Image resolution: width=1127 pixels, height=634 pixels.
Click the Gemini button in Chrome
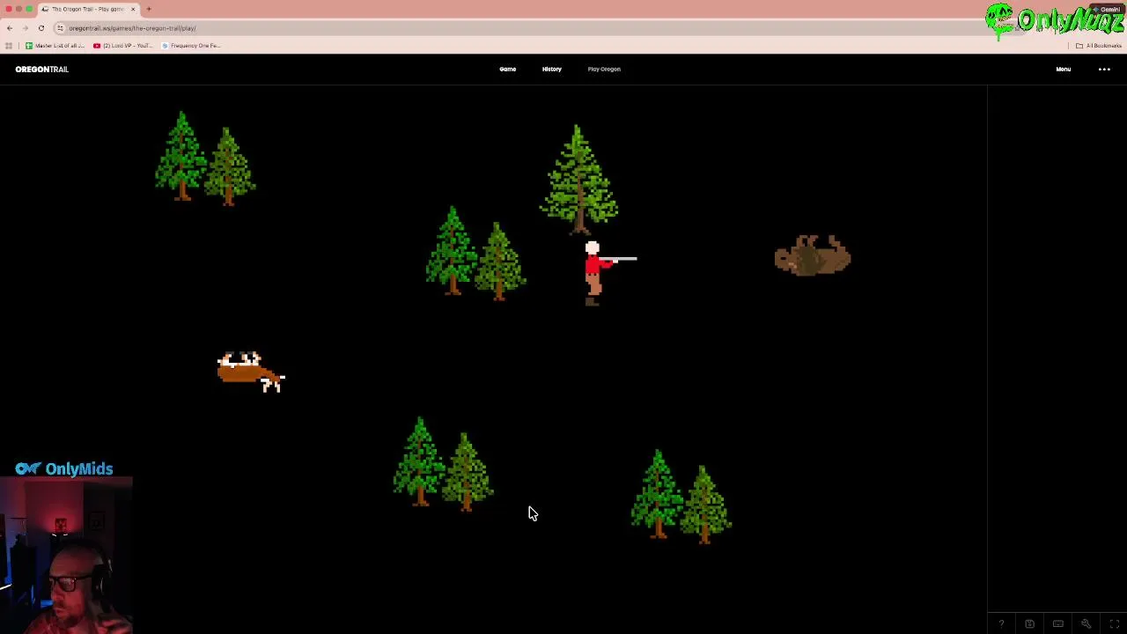tap(1108, 10)
